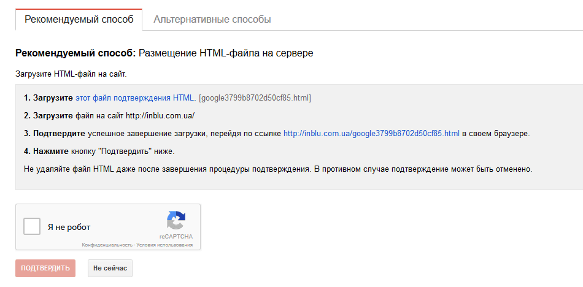
Task: Open the Альтернативные способы tab
Action: (212, 20)
